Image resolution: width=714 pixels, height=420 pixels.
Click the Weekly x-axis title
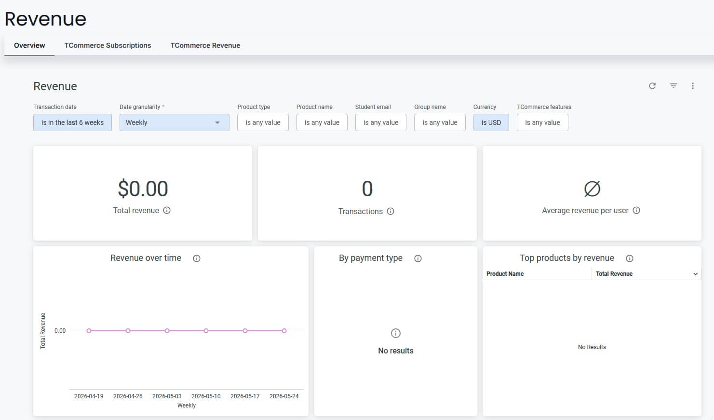(x=187, y=406)
